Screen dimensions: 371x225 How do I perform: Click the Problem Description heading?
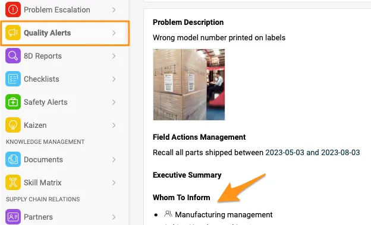click(x=188, y=22)
